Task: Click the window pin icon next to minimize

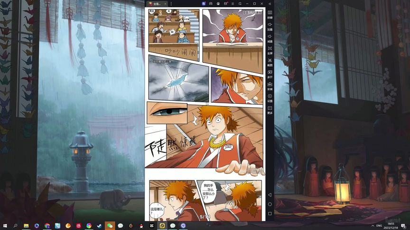Action: [x=240, y=4]
